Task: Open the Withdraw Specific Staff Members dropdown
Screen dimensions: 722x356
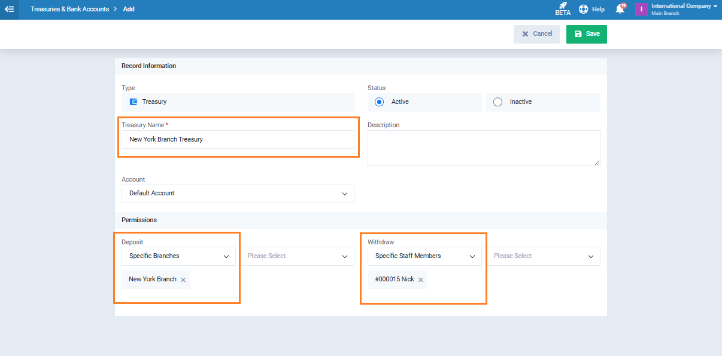Action: pos(424,256)
